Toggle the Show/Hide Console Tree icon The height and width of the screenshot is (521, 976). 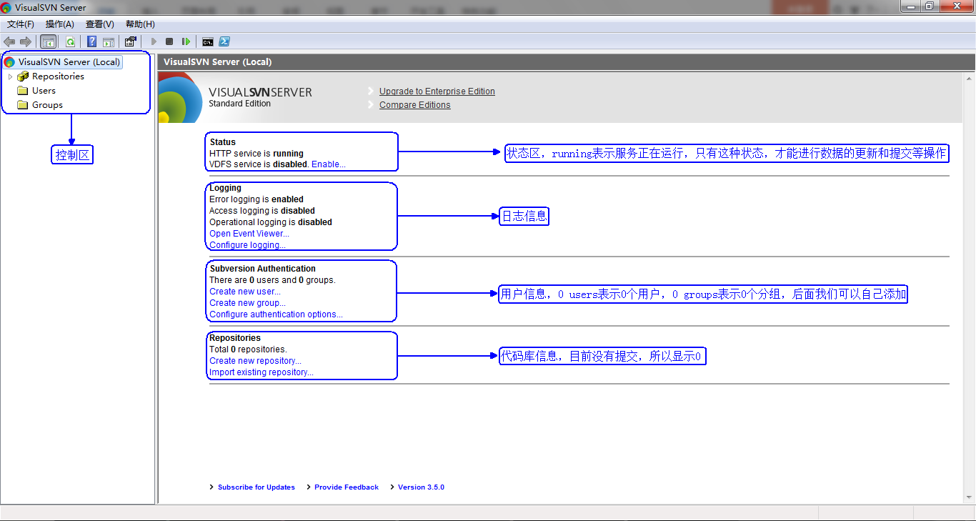click(x=49, y=41)
